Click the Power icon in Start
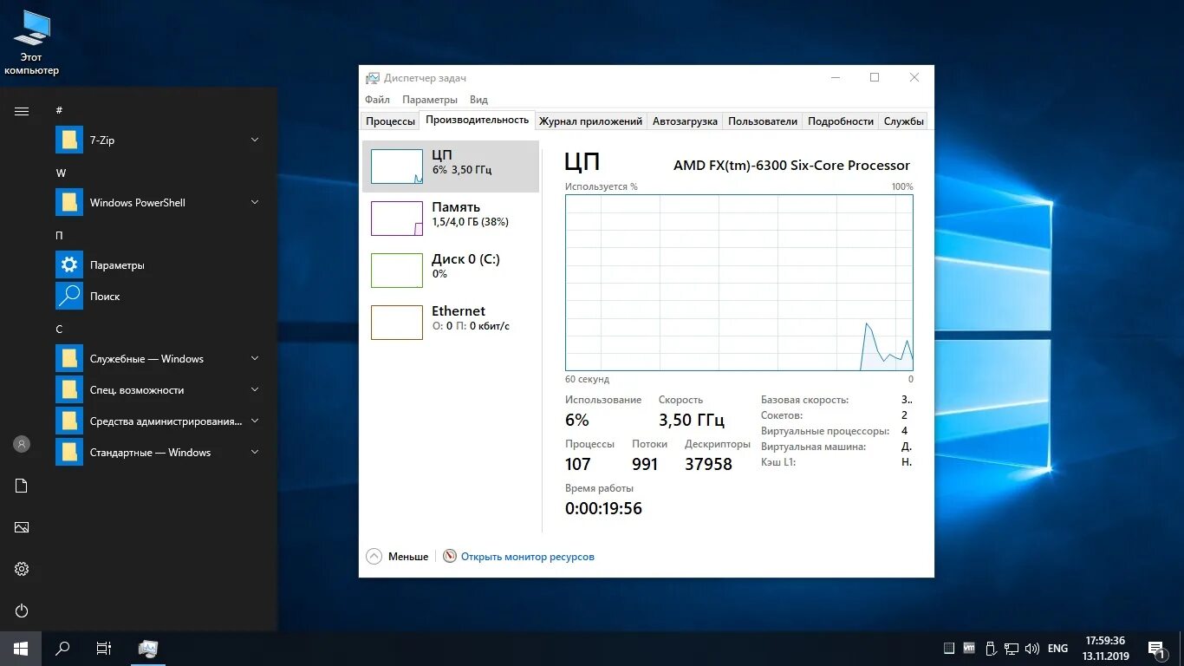1184x666 pixels. (22, 610)
